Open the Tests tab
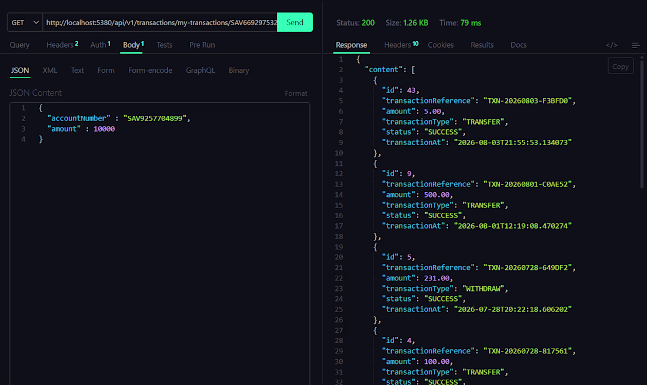The height and width of the screenshot is (385, 647). tap(164, 45)
